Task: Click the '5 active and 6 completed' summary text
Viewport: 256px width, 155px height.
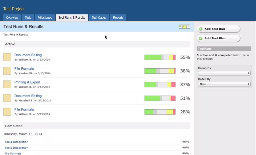Action: pos(223,57)
